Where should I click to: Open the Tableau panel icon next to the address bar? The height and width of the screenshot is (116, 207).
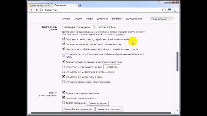pyautogui.click(x=169, y=10)
